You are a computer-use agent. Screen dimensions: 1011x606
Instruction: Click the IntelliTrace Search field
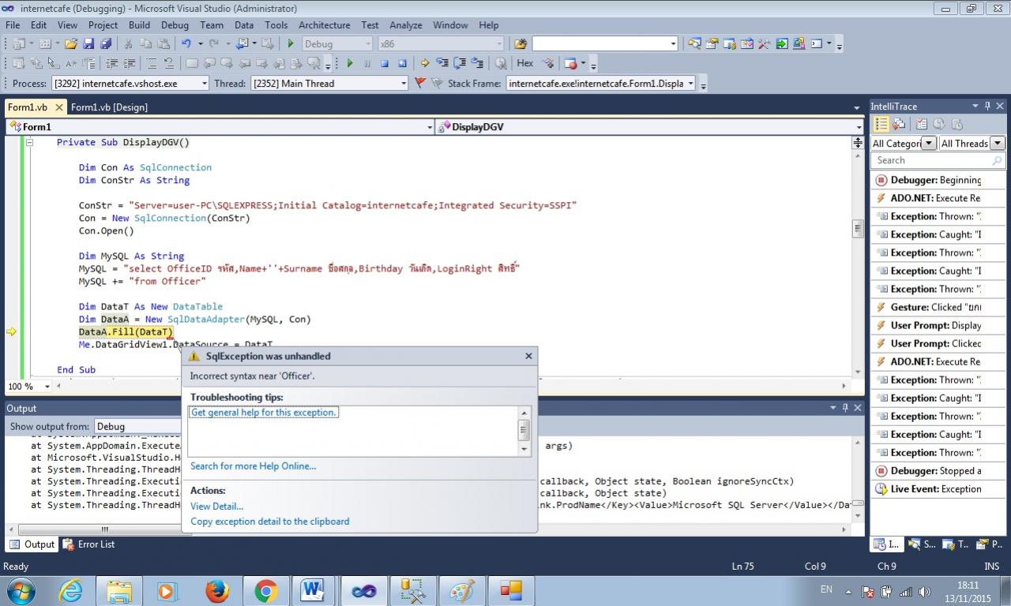[x=932, y=160]
